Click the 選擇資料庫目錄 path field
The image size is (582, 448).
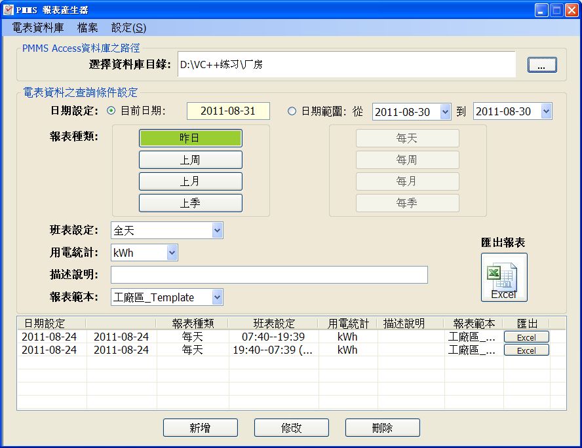[x=347, y=65]
